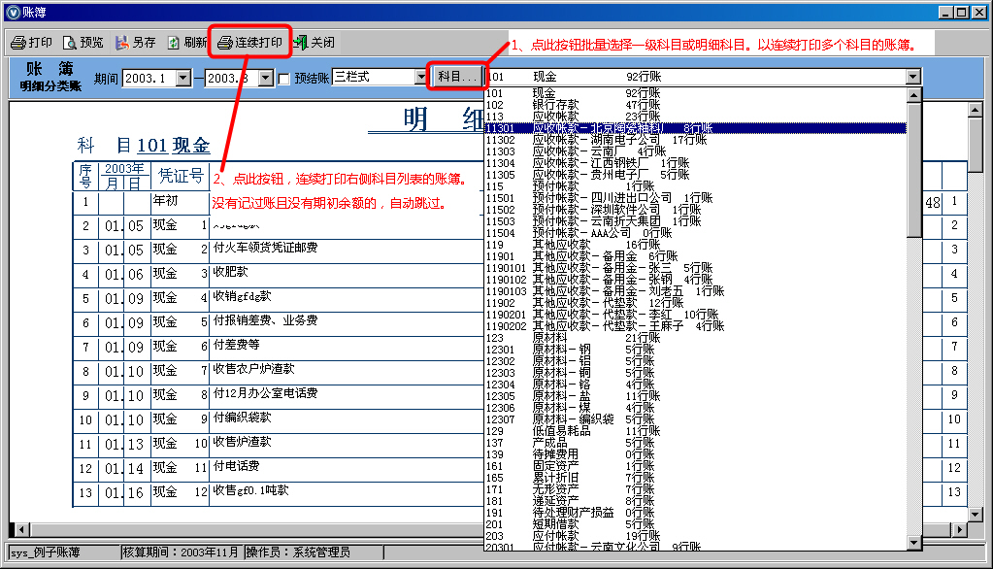Collapse the account list combo box arrow
This screenshot has width=993, height=569.
(912, 77)
